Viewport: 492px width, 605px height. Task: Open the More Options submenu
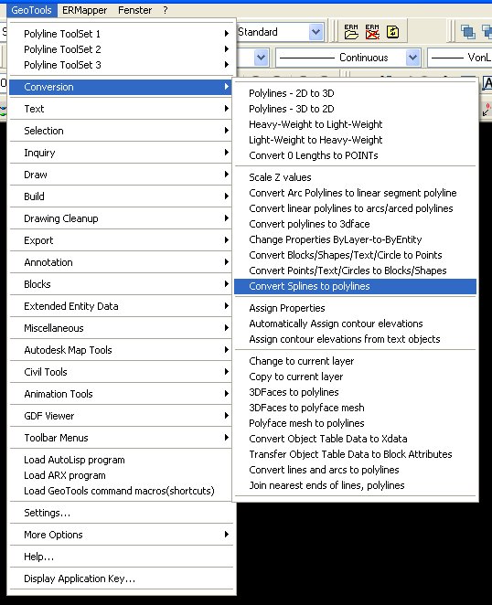[121, 535]
